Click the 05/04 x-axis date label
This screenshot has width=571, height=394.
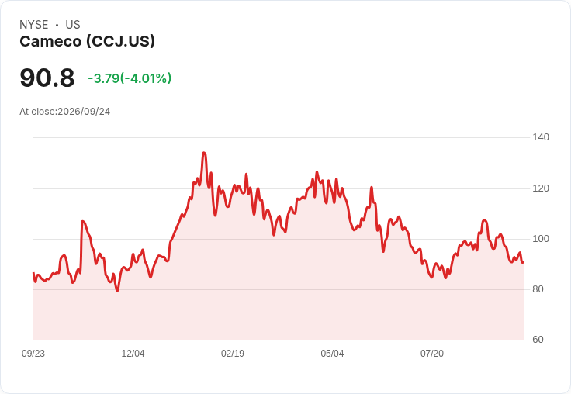332,353
